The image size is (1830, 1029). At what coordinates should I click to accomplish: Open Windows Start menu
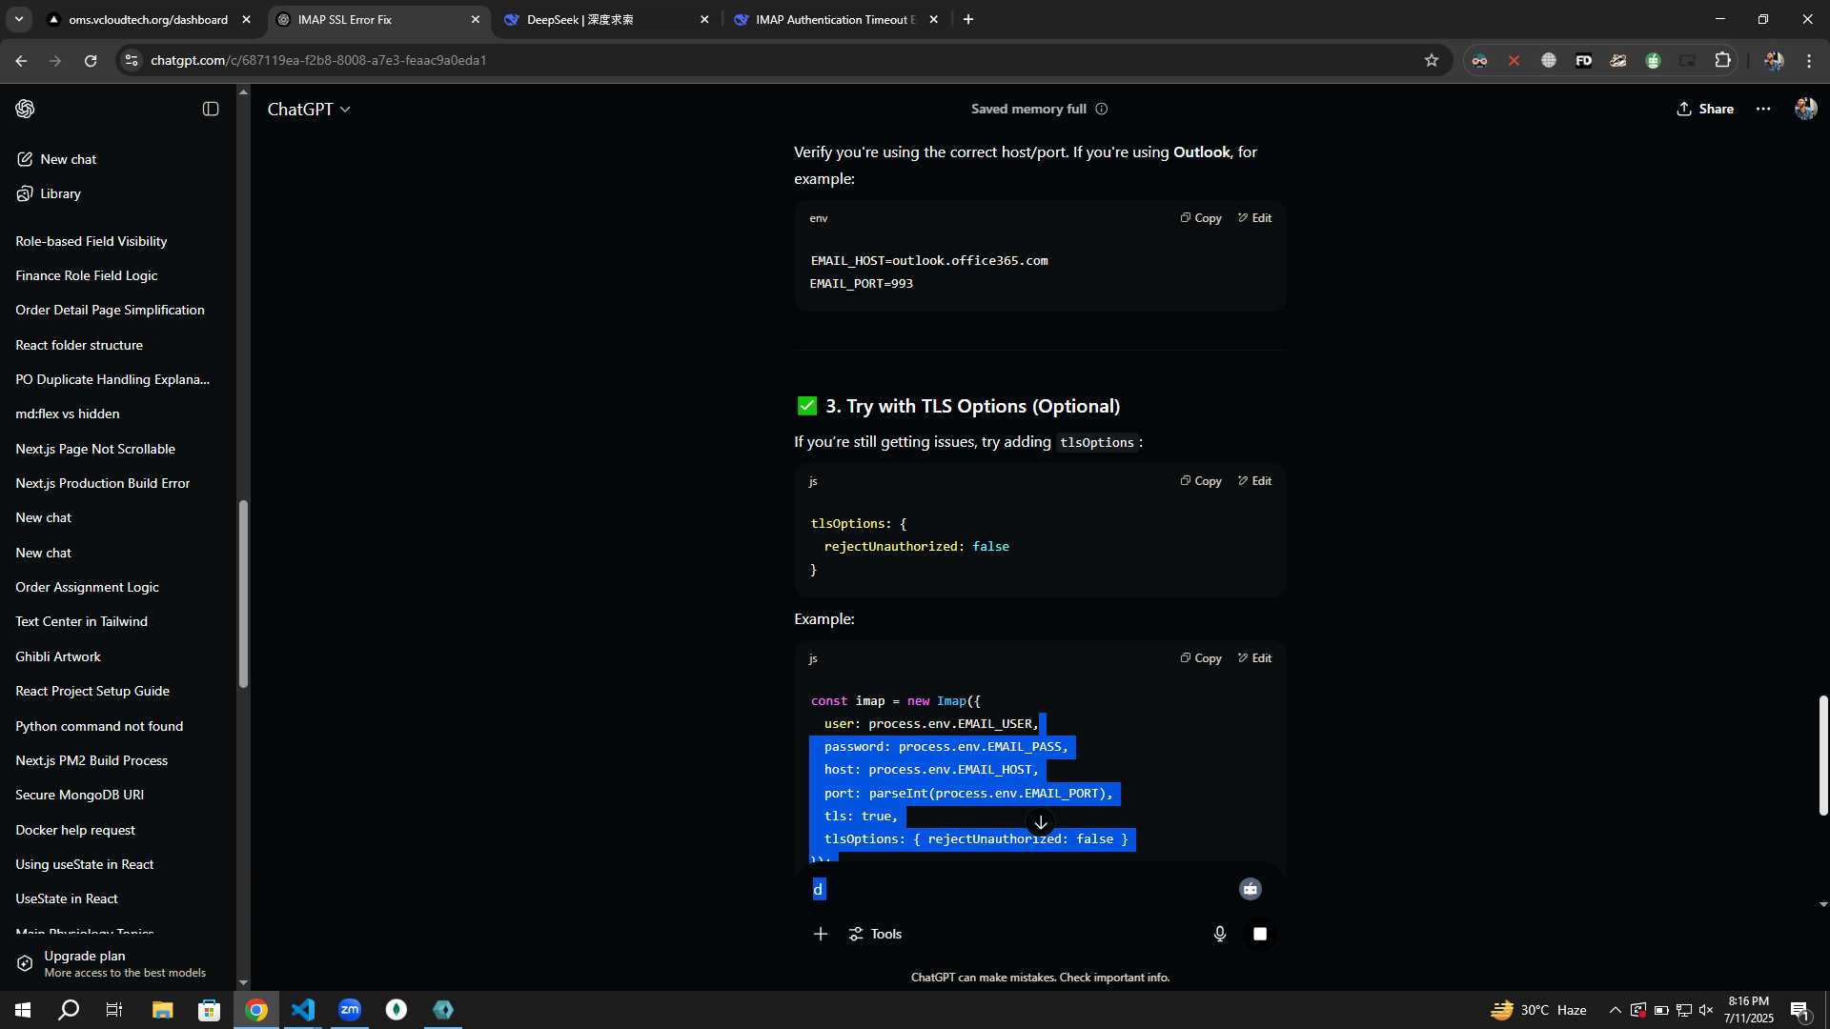(23, 1010)
